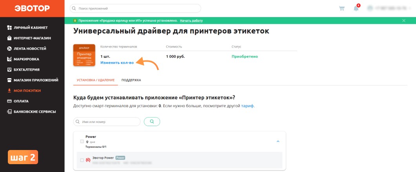
Task: Click Начать работу link in banner
Action: 191,20
